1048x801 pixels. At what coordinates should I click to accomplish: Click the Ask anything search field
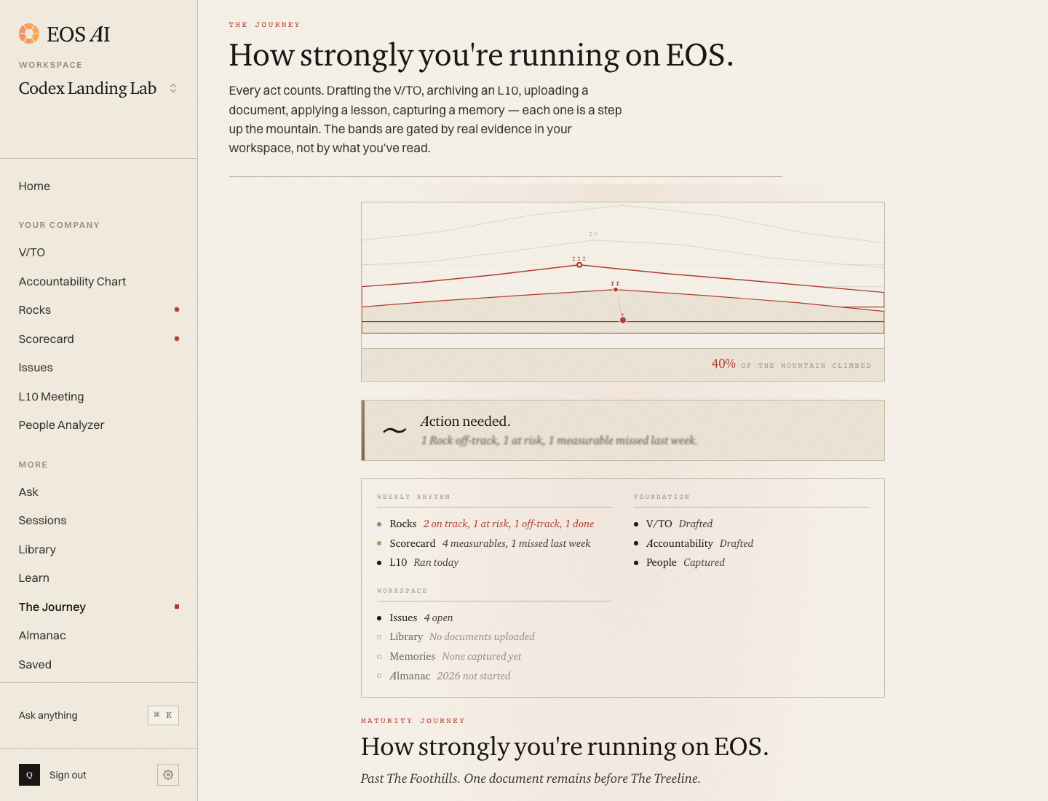pyautogui.click(x=99, y=716)
